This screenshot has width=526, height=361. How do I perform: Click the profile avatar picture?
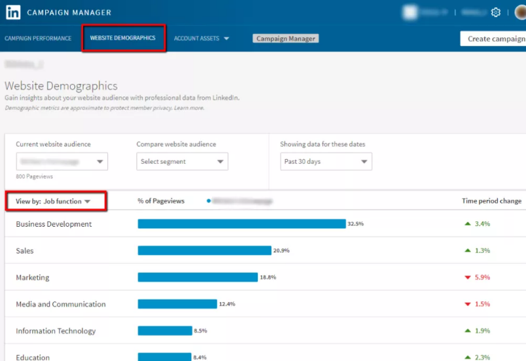click(520, 12)
